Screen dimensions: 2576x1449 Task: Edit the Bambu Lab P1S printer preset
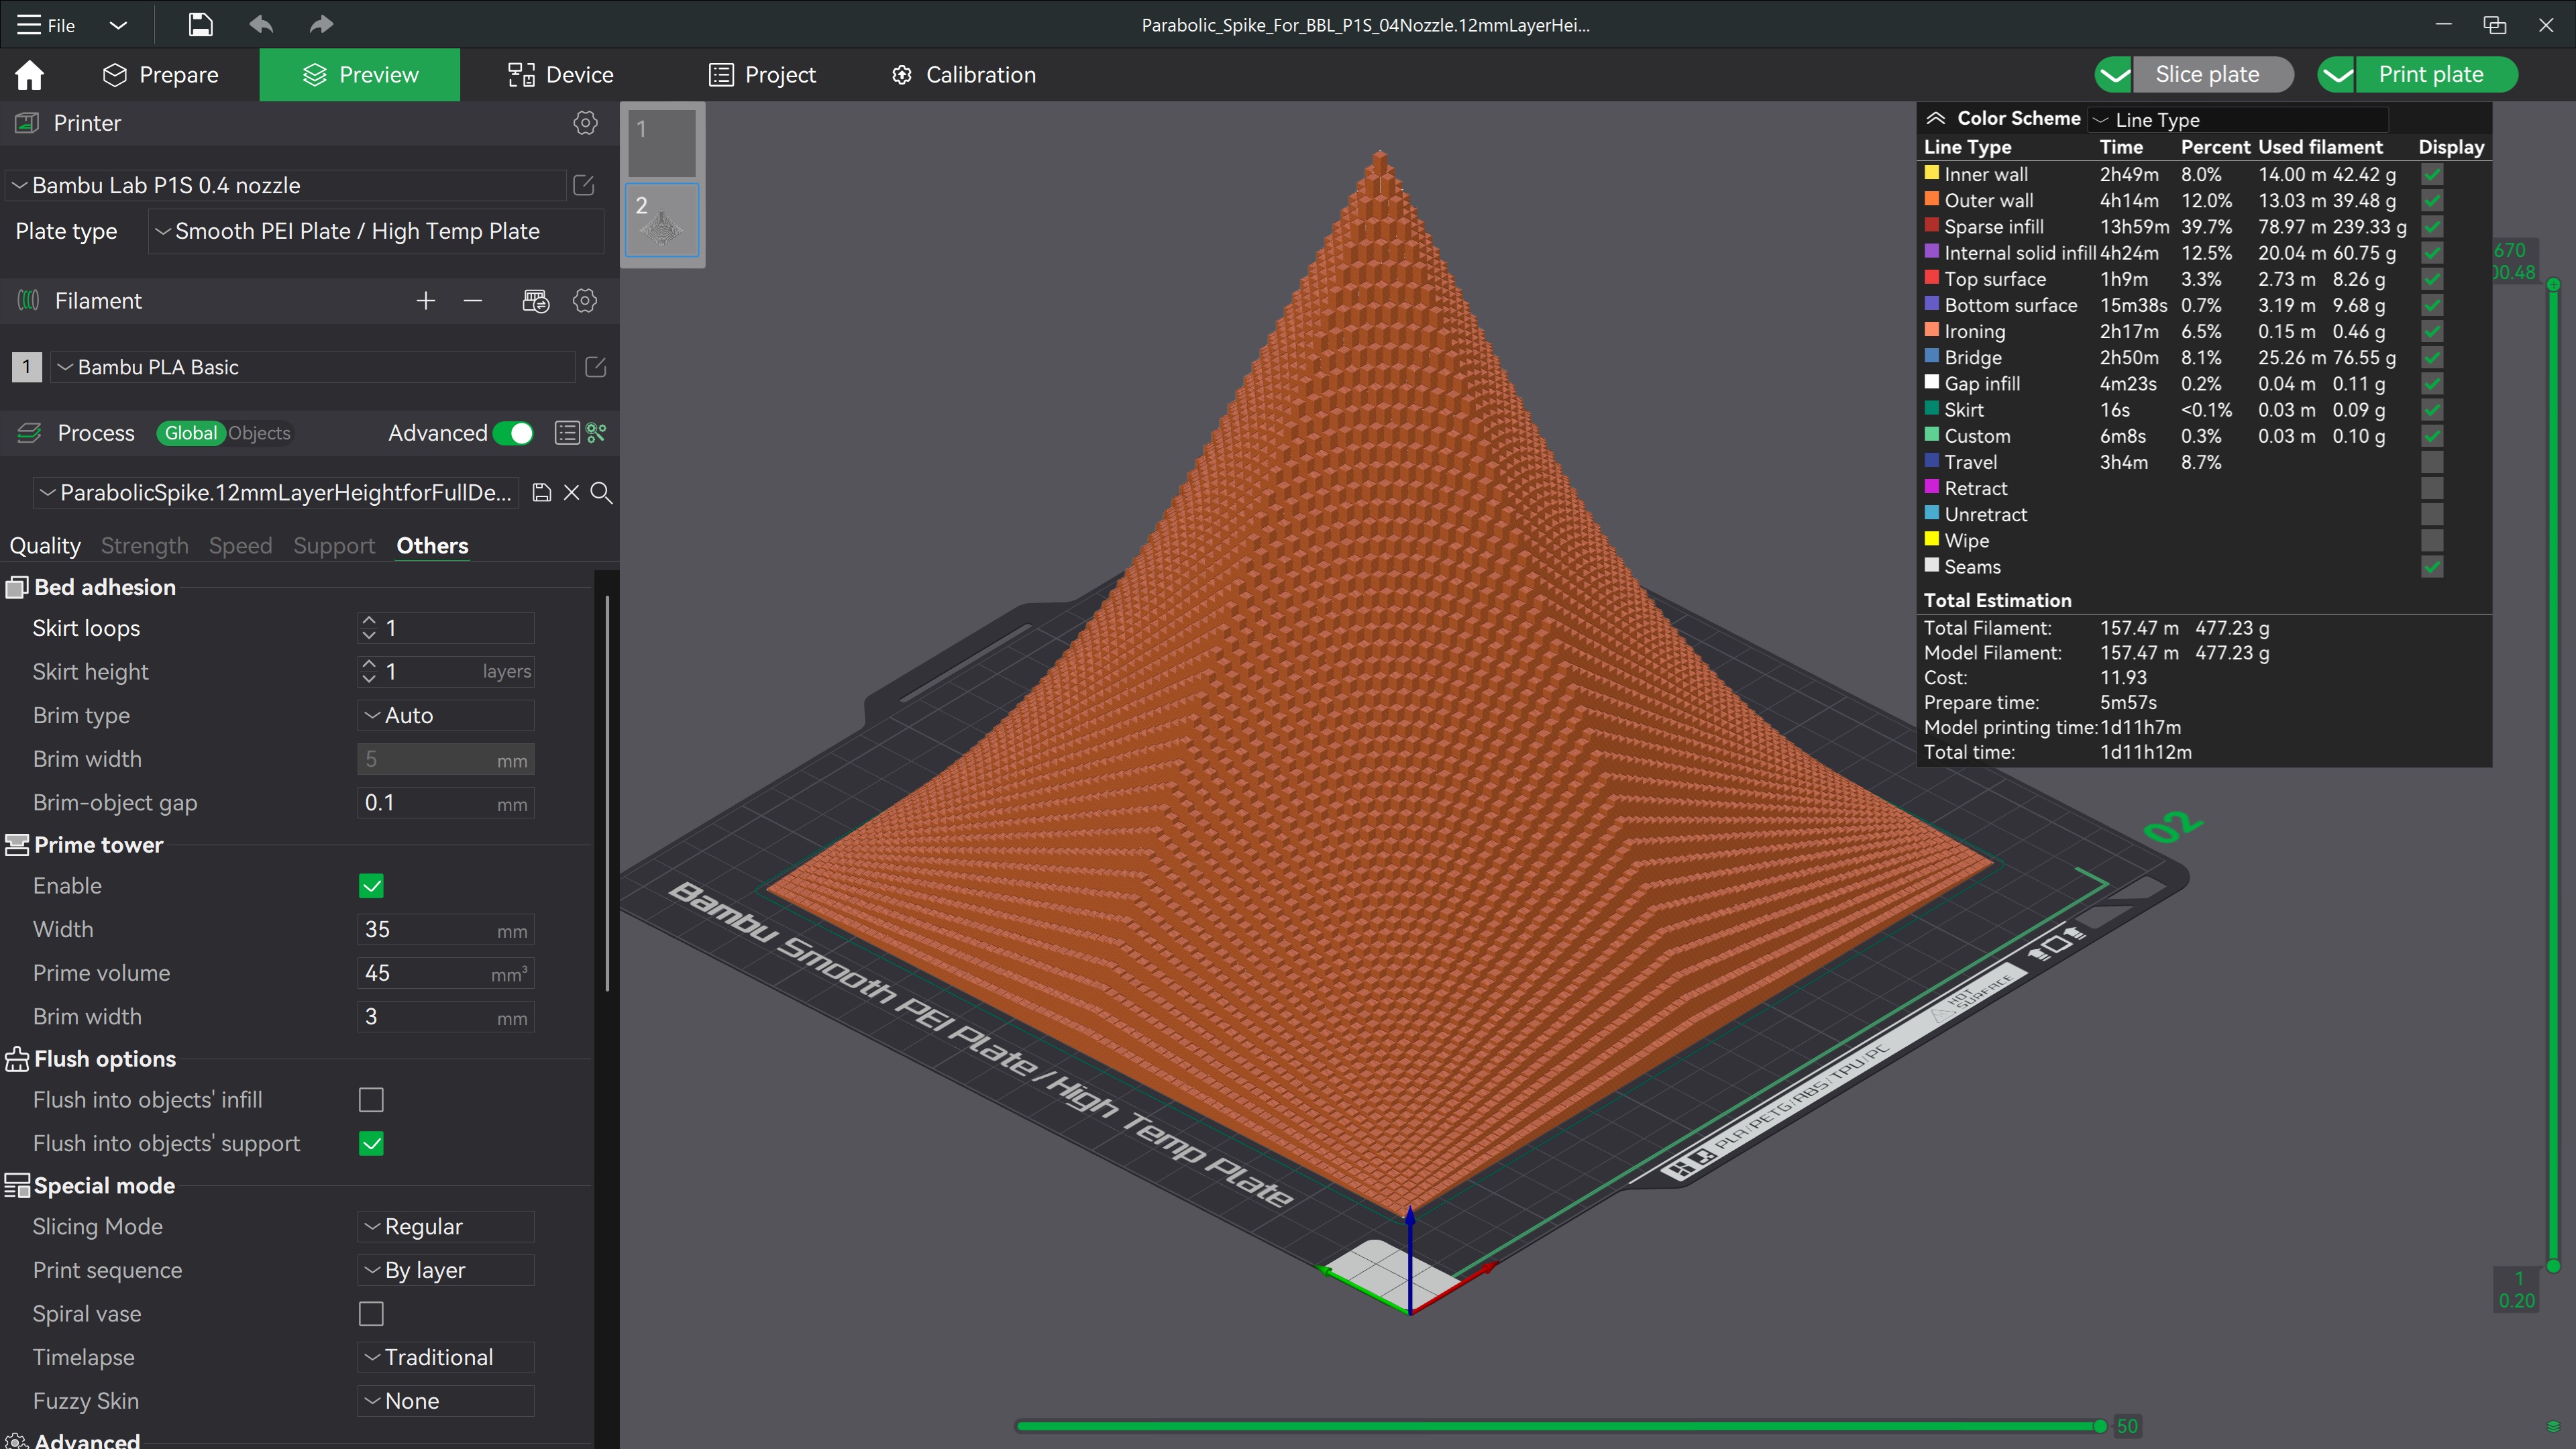click(584, 185)
